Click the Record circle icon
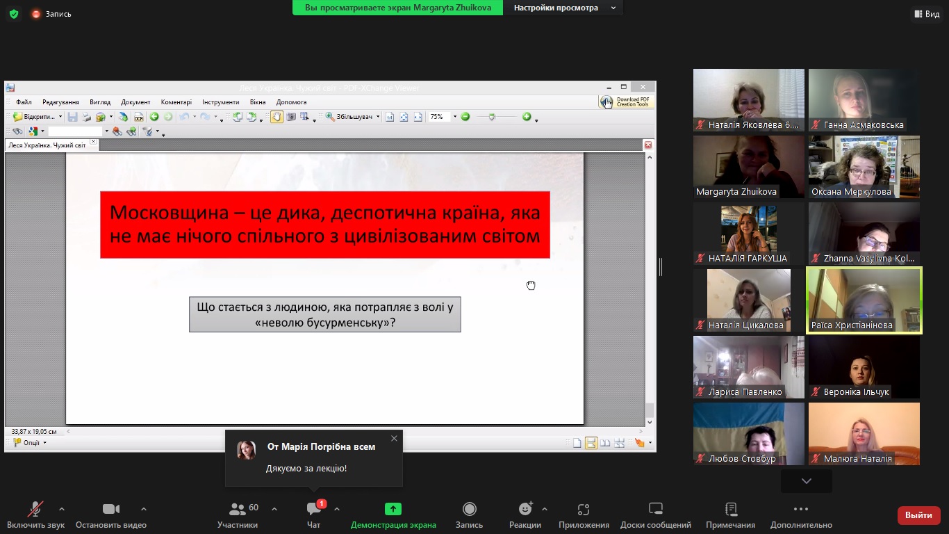The width and height of the screenshot is (949, 534). [x=469, y=510]
